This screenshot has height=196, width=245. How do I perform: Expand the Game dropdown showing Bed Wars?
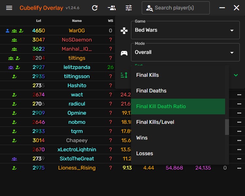[x=185, y=30]
